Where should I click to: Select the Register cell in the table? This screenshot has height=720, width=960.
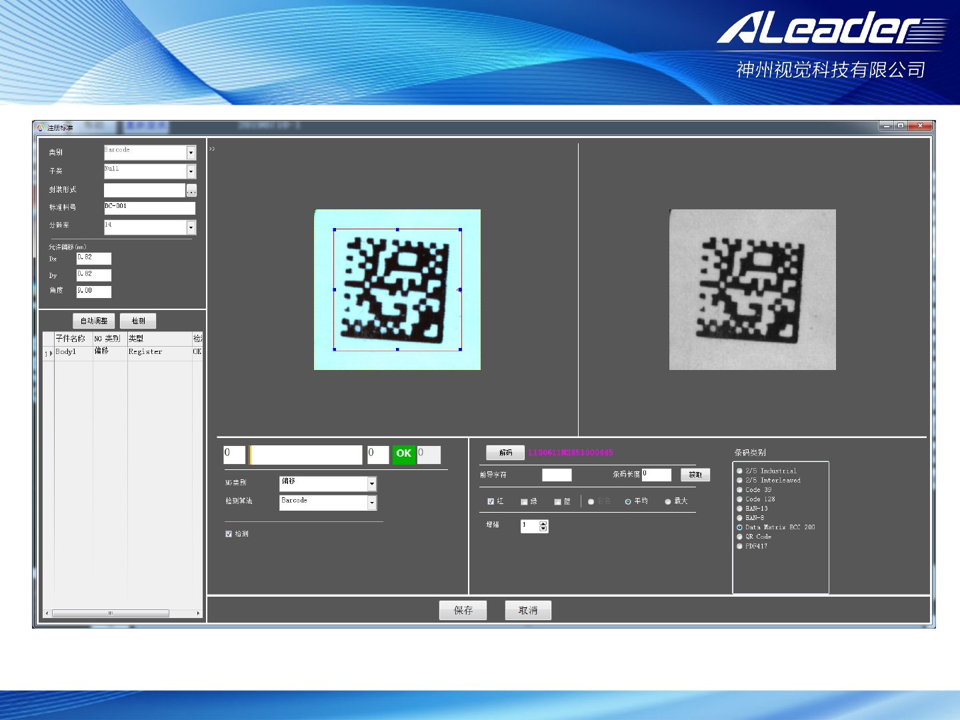click(159, 352)
